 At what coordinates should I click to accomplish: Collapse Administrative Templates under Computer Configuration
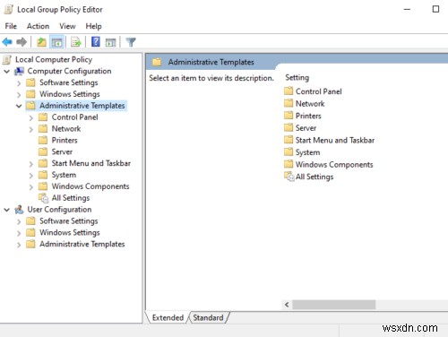(19, 106)
